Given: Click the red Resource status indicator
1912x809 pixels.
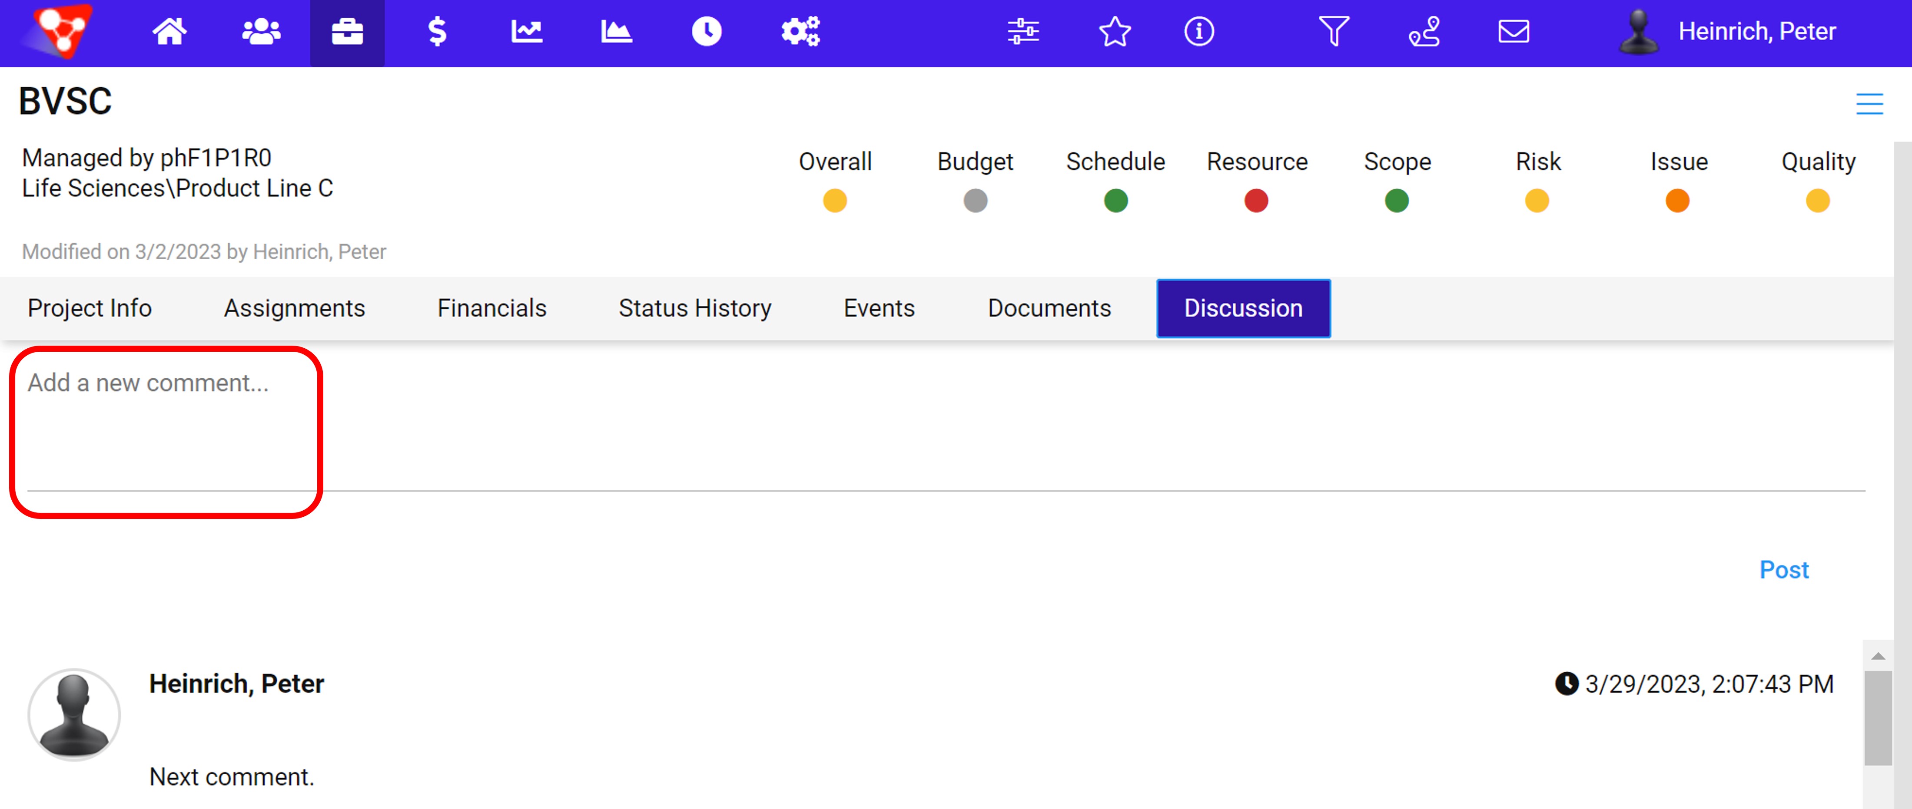Looking at the screenshot, I should 1257,200.
